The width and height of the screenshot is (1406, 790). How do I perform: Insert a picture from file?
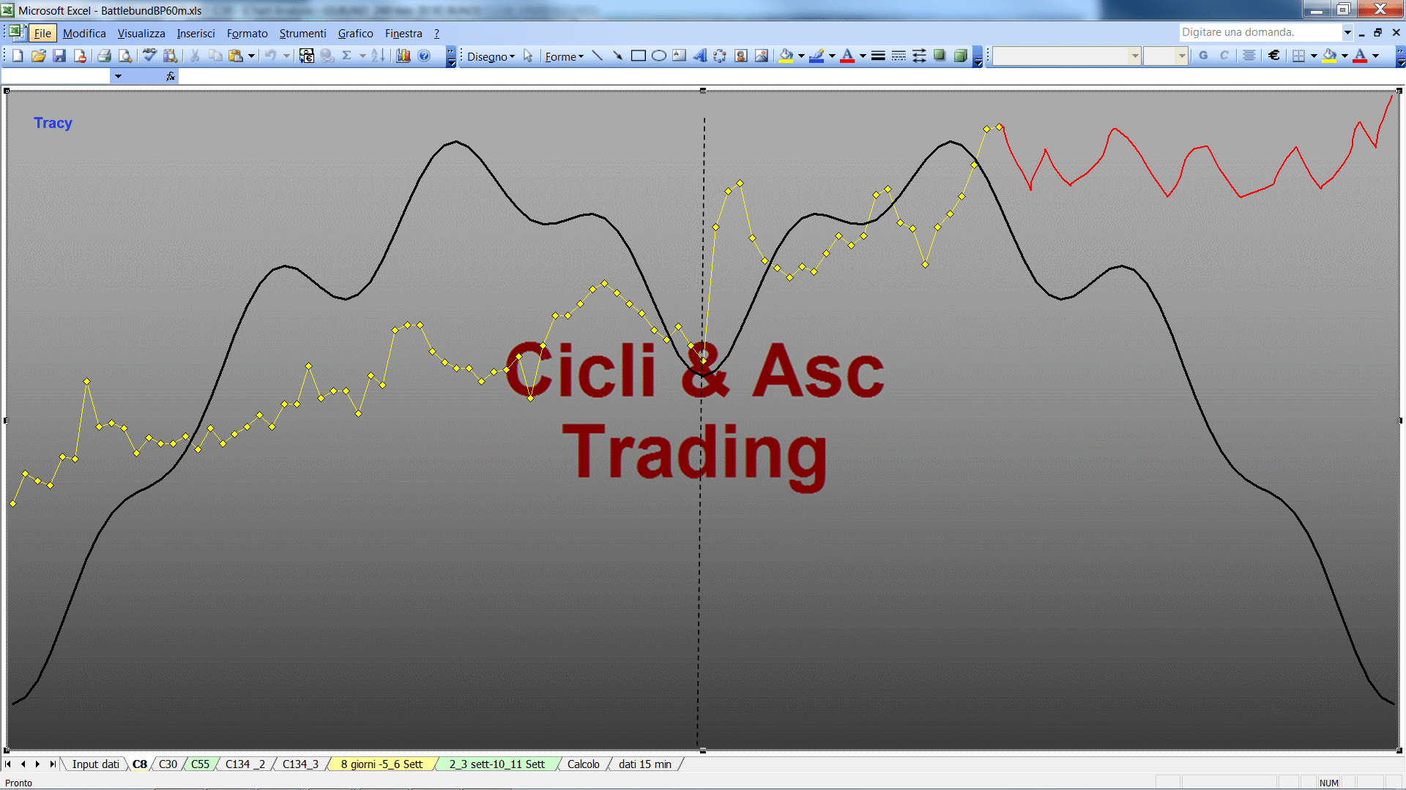(x=762, y=56)
